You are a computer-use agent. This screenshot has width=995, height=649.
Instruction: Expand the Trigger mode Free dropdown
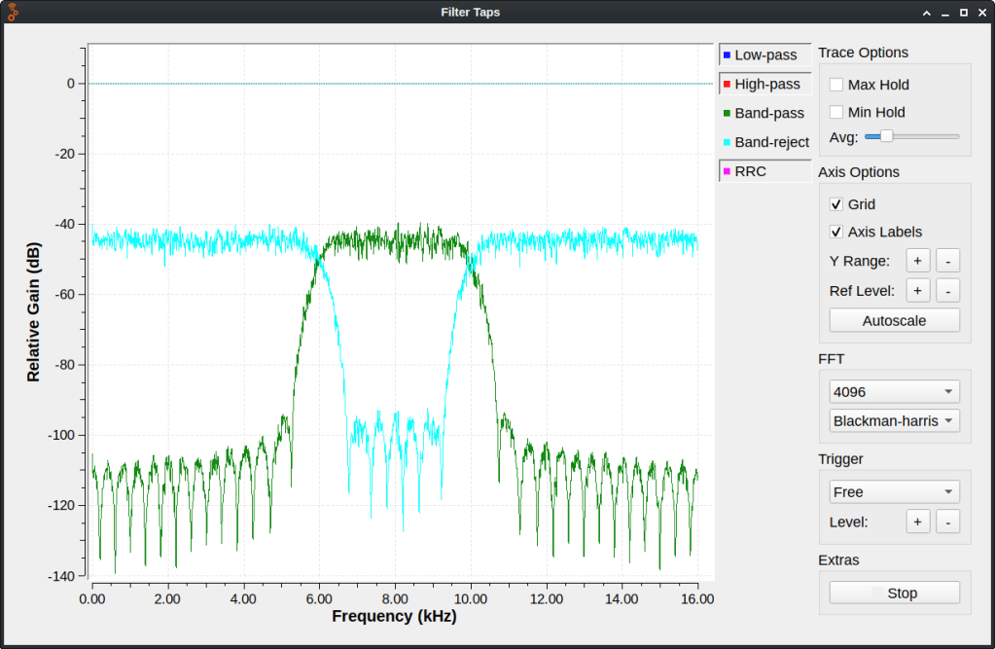(894, 491)
